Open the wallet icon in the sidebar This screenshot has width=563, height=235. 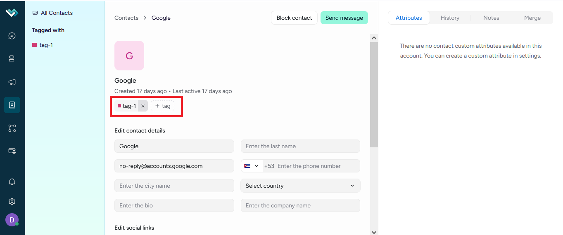12,151
